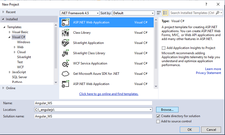Image resolution: width=225 pixels, height=135 pixels.
Task: Click the Location combo box field
Action: pyautogui.click(x=93, y=110)
